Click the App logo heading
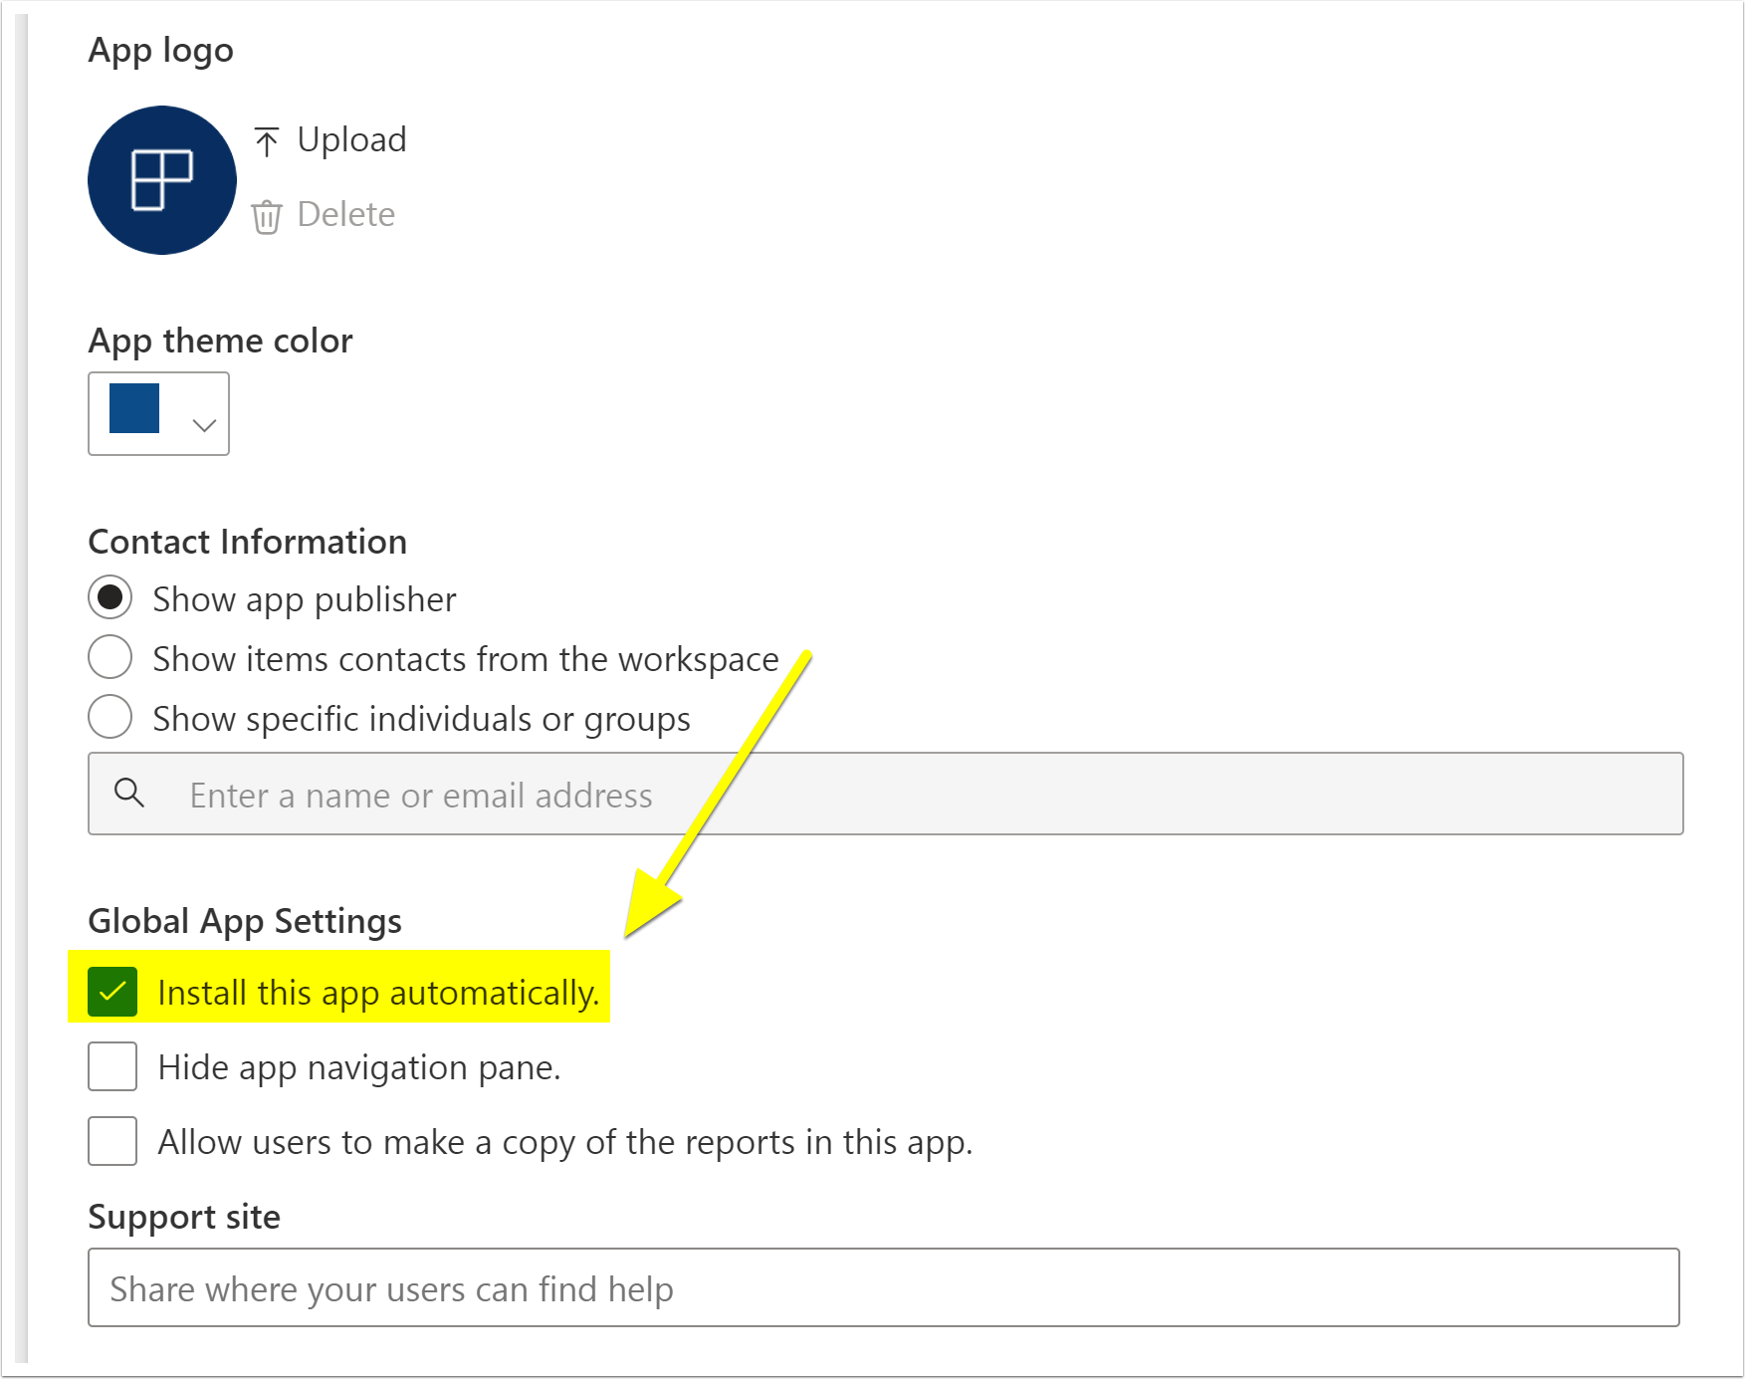The height and width of the screenshot is (1379, 1745). click(x=161, y=51)
